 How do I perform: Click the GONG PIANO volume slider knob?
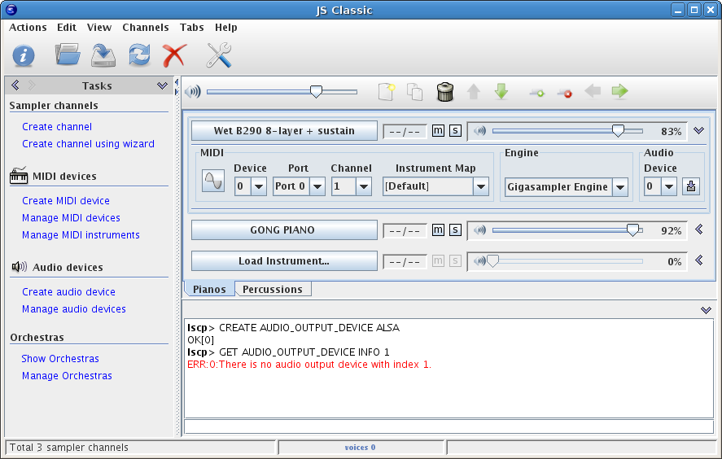(x=632, y=230)
